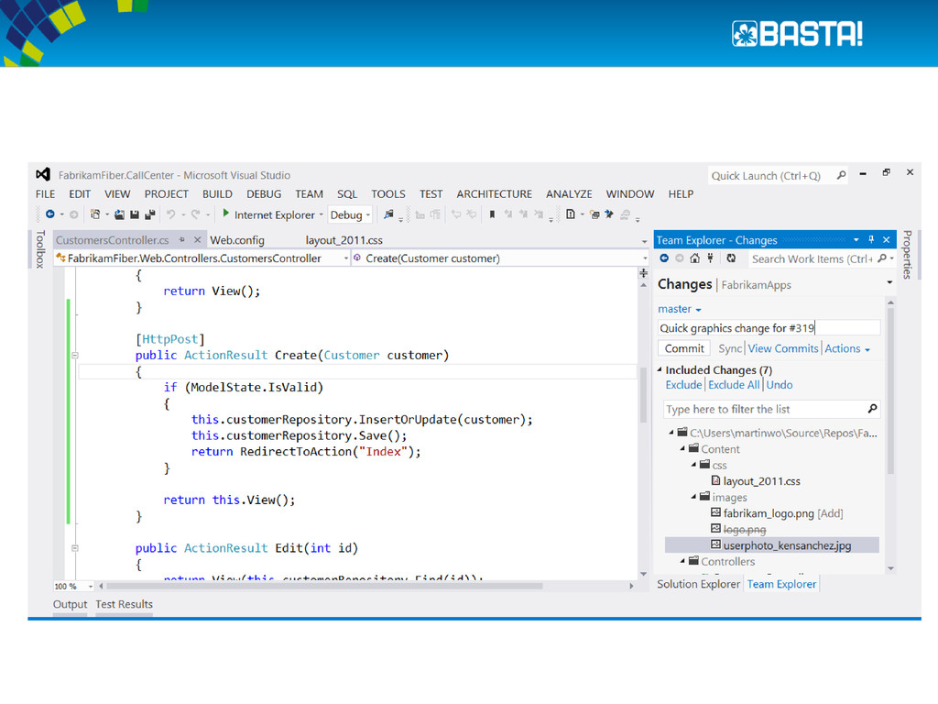Open the class navigation dropdown for CustomersController

(x=345, y=258)
